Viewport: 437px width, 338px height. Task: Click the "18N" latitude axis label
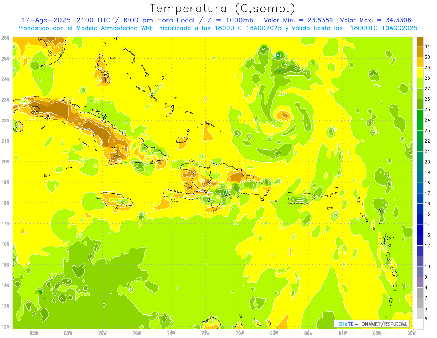[5, 203]
